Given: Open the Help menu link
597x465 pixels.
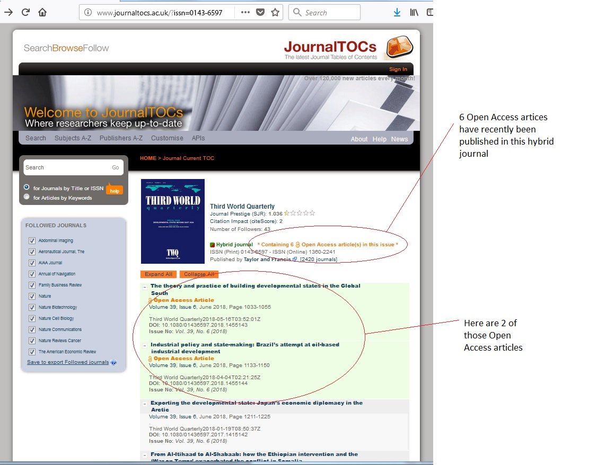Looking at the screenshot, I should [x=379, y=139].
